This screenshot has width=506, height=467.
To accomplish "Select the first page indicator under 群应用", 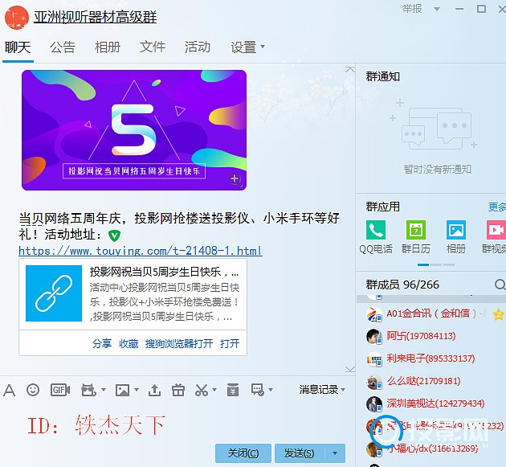I will click(x=423, y=264).
